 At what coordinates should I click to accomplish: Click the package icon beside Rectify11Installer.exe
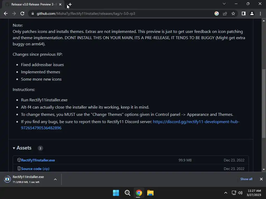[19, 160]
